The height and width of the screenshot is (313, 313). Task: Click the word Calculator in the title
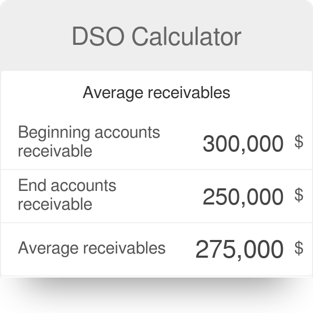coord(186,37)
